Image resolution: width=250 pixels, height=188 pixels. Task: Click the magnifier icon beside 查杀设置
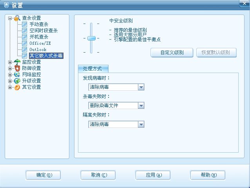17,18
